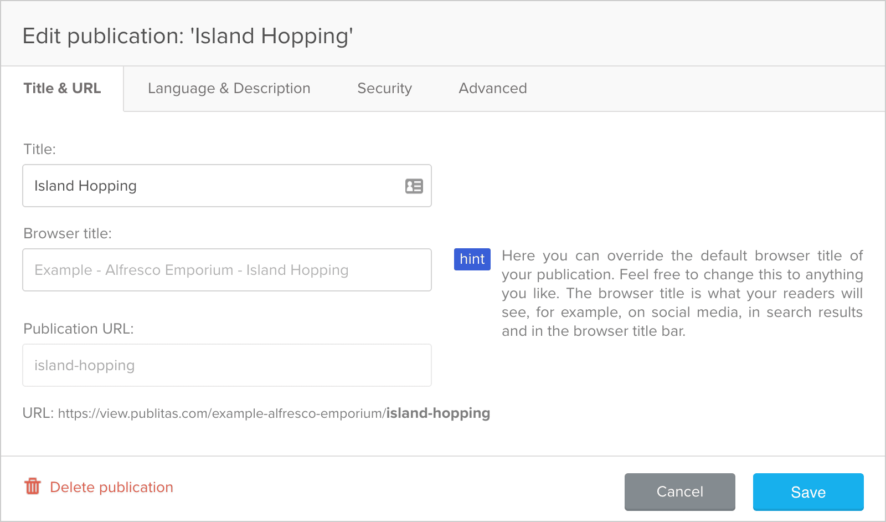
Task: Click the blue hint badge
Action: pyautogui.click(x=472, y=259)
